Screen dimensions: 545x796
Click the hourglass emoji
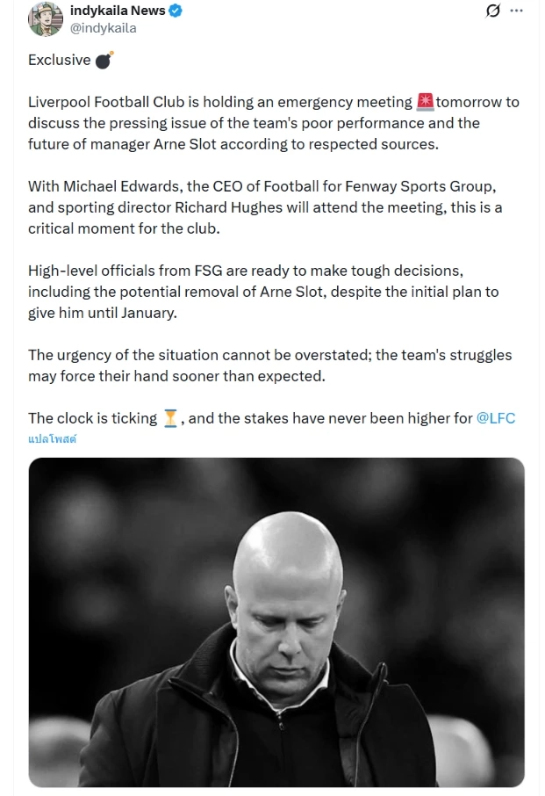pos(171,418)
